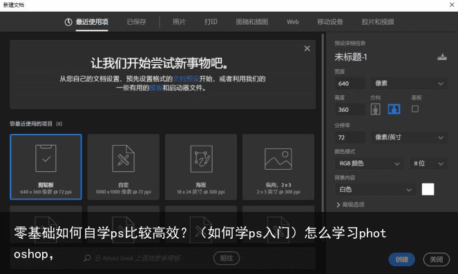
Task: Edit the document name 未标题-1
Action: (350, 57)
